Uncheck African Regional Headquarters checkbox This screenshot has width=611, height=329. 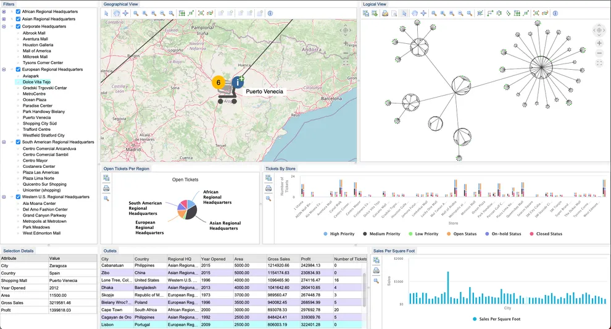pos(18,12)
